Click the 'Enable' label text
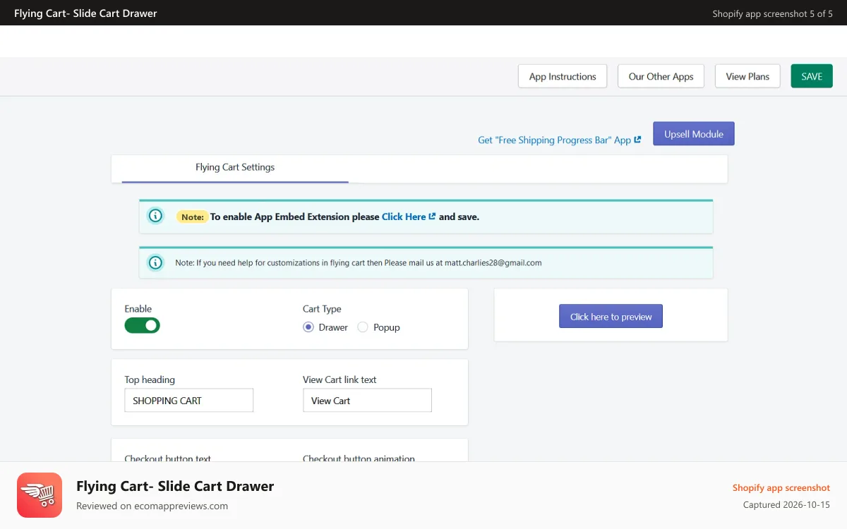Image resolution: width=847 pixels, height=529 pixels. (x=138, y=309)
